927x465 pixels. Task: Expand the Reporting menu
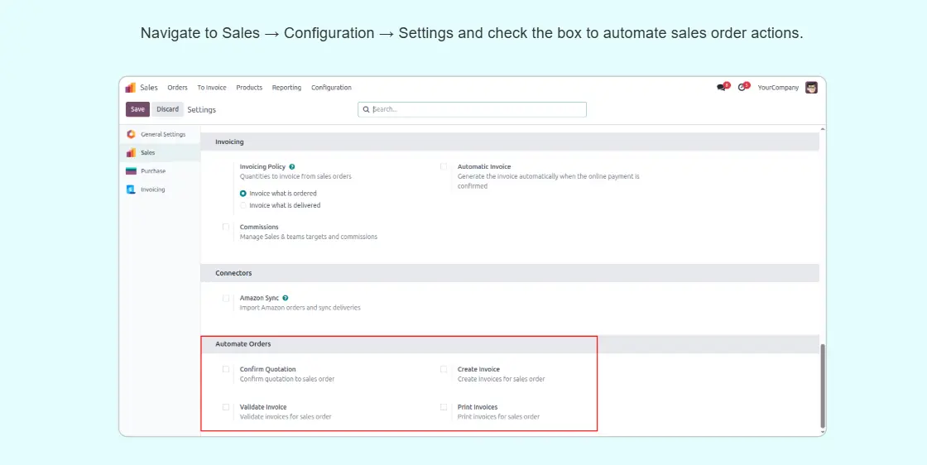286,88
